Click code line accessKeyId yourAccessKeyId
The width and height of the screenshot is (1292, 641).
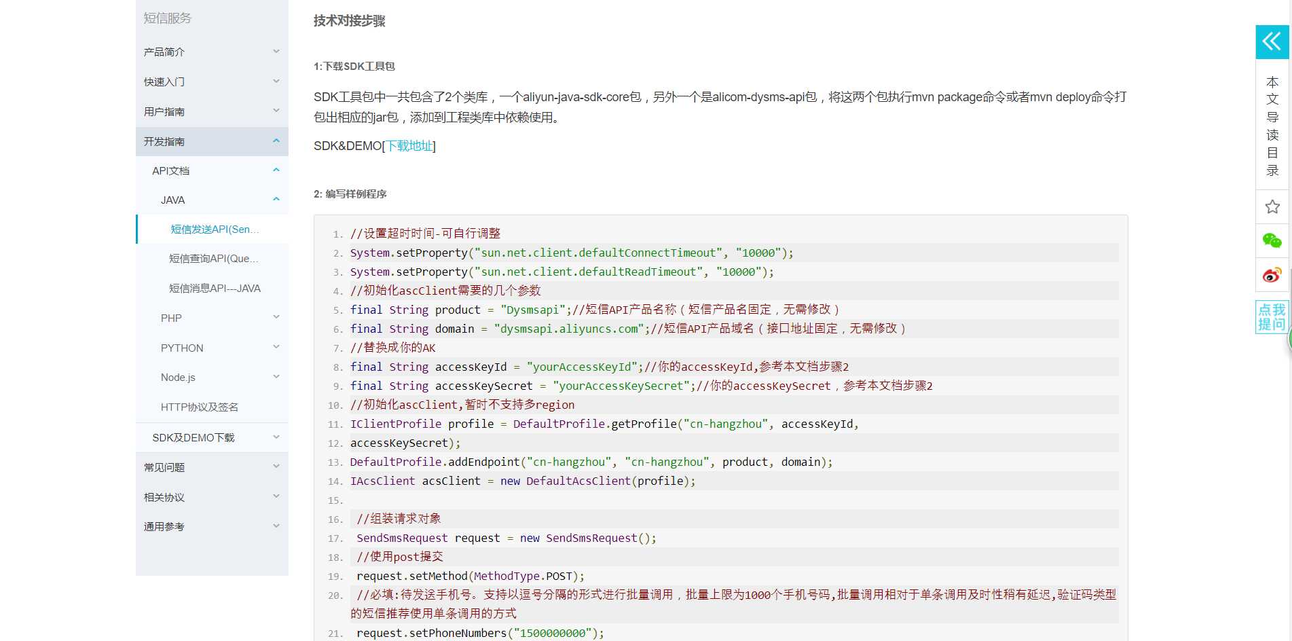[599, 367]
